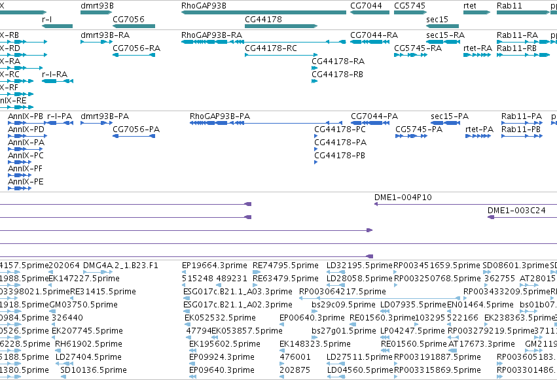Screen dimensions: 557x380
Task: Click the CG5745 gene feature
Action: point(410,12)
